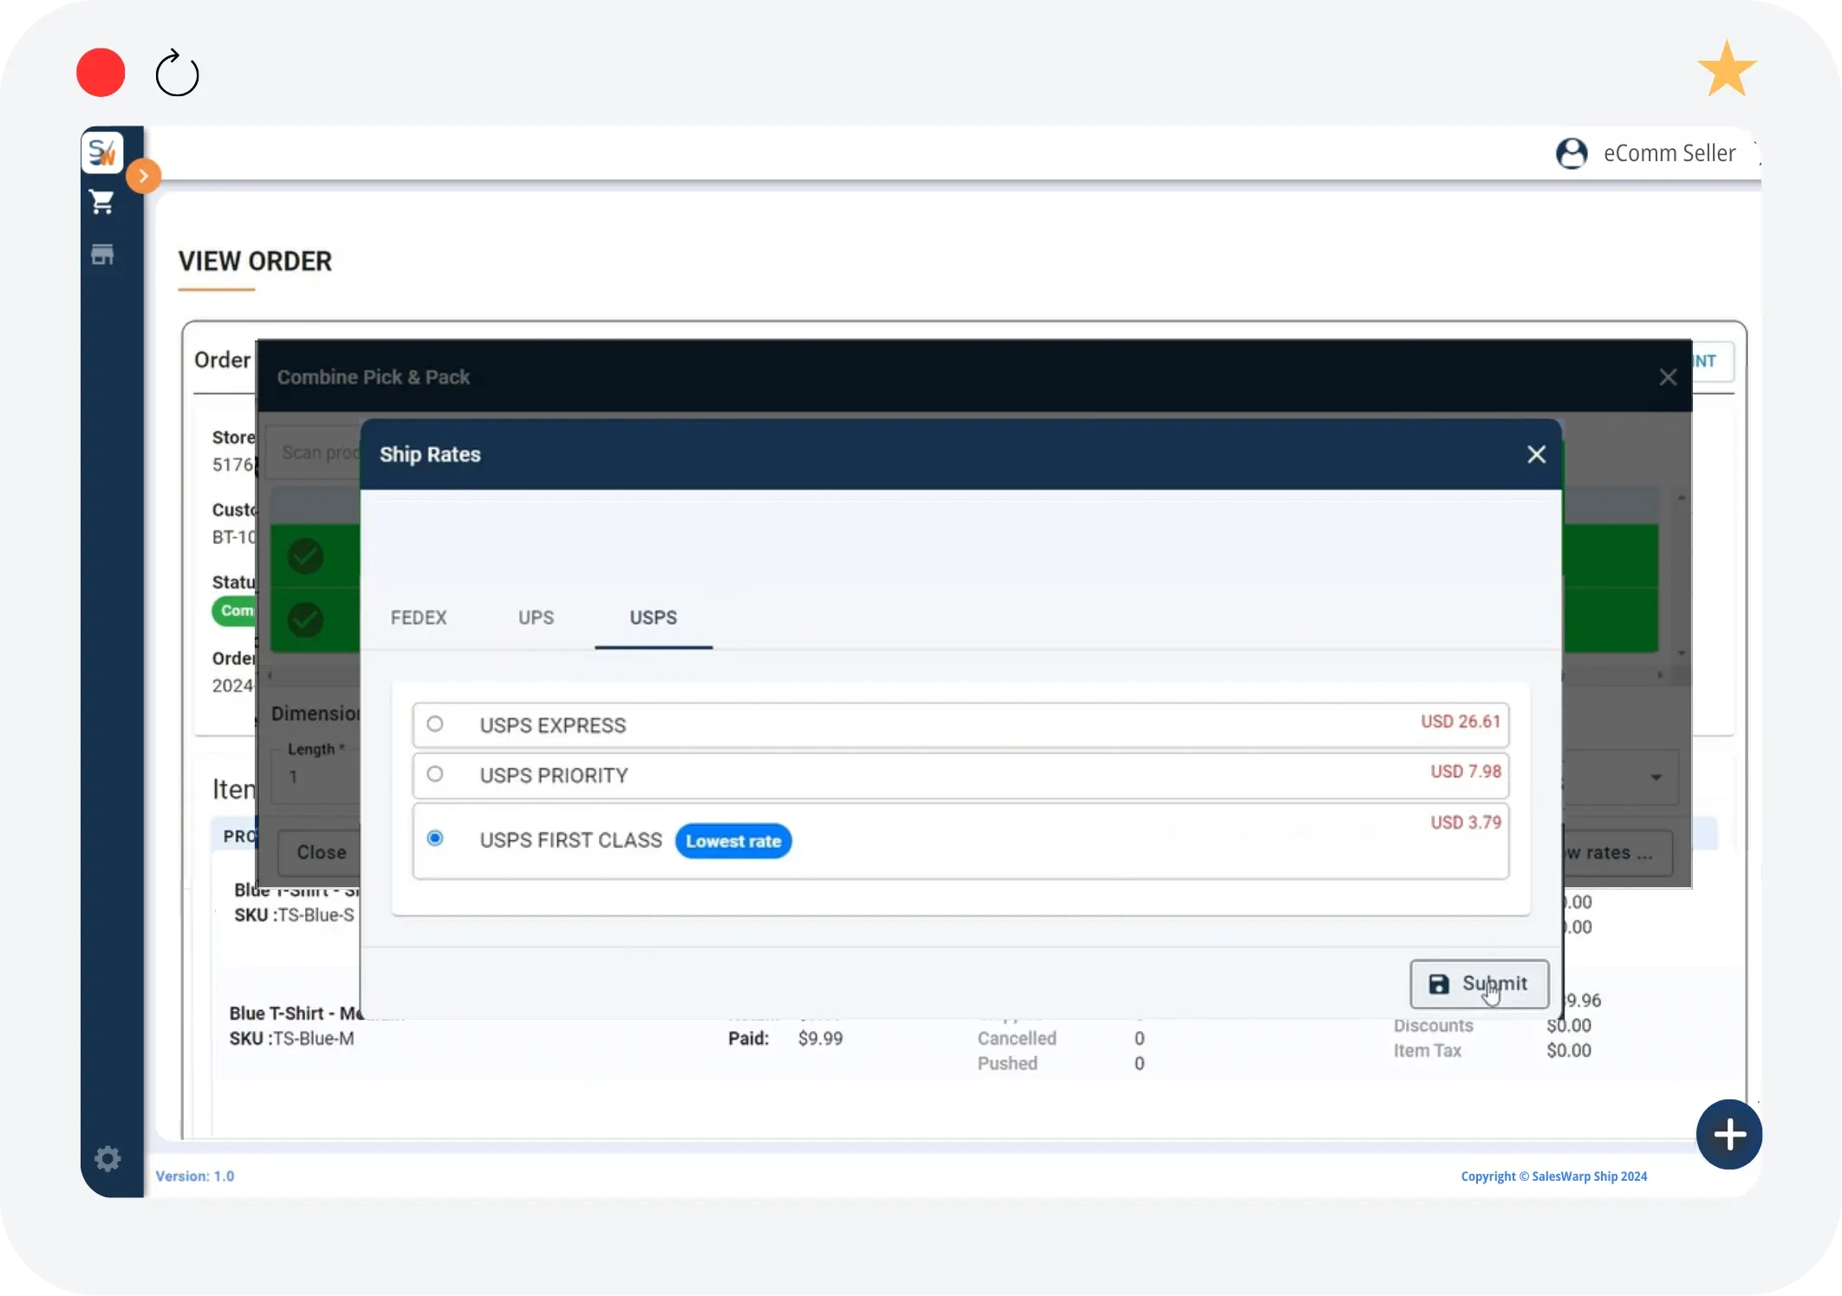Click the Close button in Pick & Pack
Image resolution: width=1842 pixels, height=1296 pixels.
point(321,852)
